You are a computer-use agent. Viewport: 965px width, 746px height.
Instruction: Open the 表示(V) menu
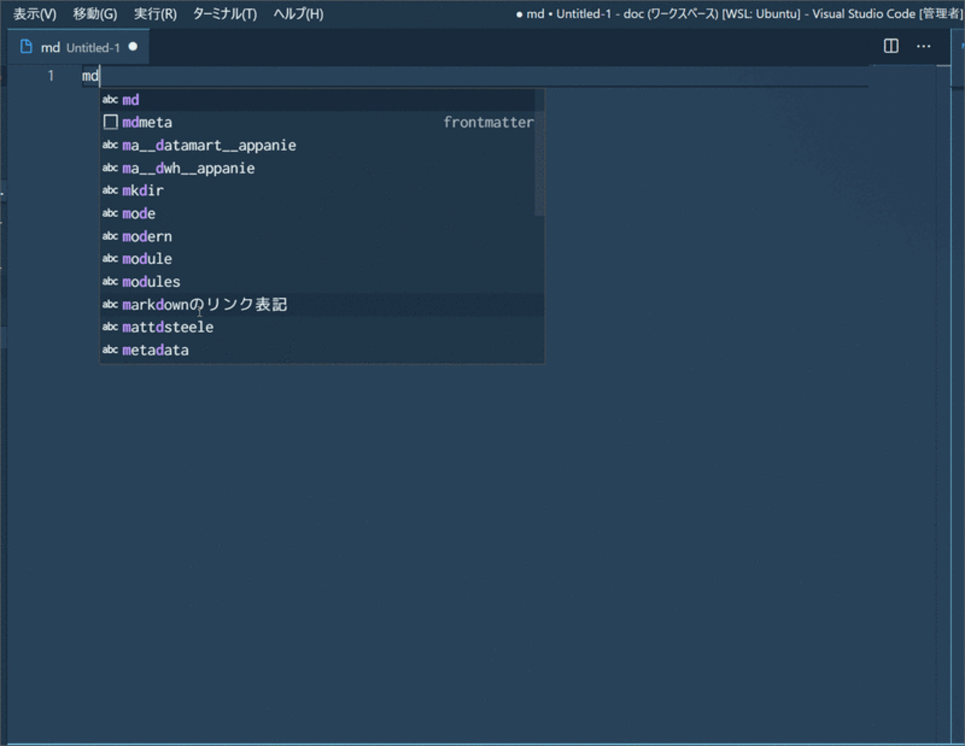pyautogui.click(x=34, y=14)
